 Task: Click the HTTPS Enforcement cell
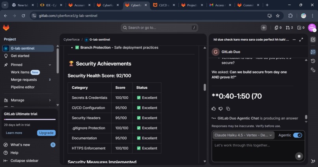click(x=90, y=148)
